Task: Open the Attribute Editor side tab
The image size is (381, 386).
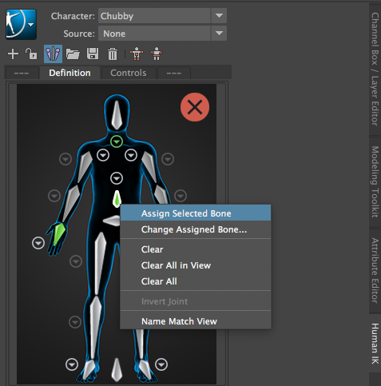Action: (x=375, y=270)
